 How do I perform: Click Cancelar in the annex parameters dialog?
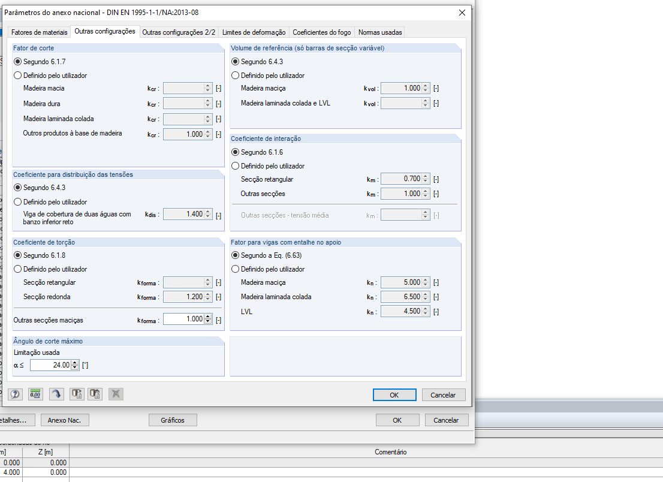(443, 395)
